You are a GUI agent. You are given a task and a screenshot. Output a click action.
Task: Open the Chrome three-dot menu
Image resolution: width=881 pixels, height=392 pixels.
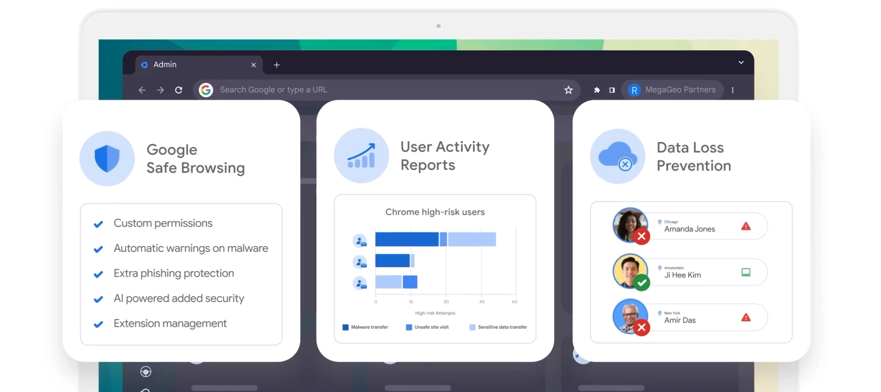pyautogui.click(x=733, y=90)
